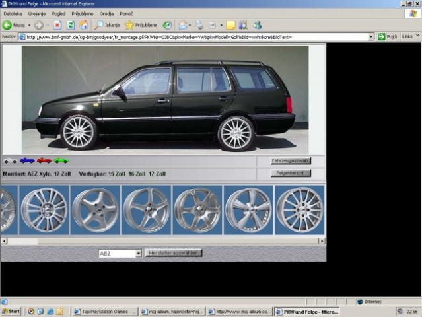Select 17 Zoll wheel size
422x317 pixels.
coord(157,174)
